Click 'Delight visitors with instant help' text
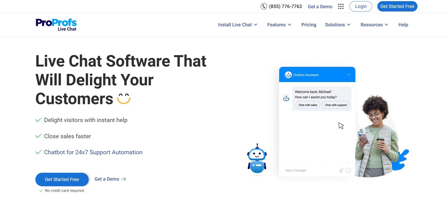446x209 pixels. click(x=86, y=120)
